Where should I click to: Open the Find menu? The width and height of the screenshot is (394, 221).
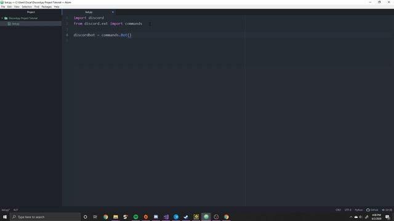click(37, 7)
